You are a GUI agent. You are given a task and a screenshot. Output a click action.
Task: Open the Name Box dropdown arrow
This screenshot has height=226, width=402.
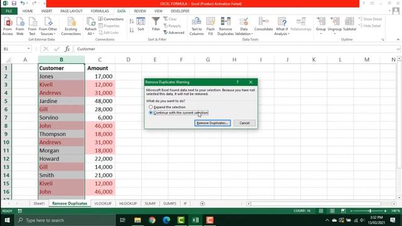[x=28, y=49]
